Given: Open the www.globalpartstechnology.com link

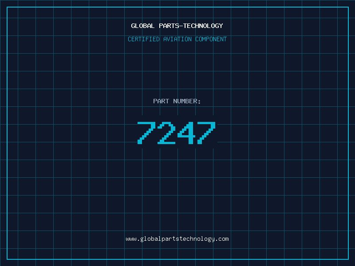Looking at the screenshot, I should (x=177, y=239).
